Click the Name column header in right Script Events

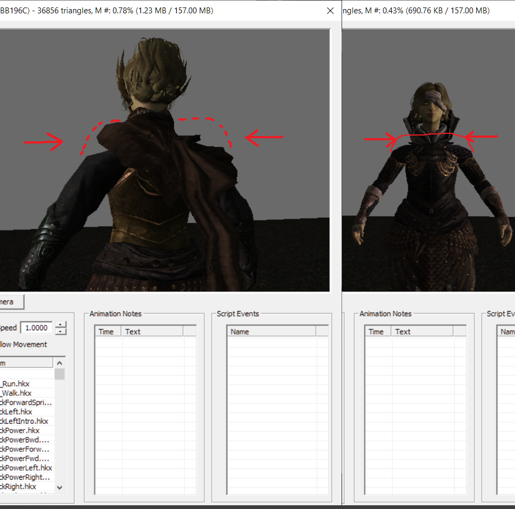pos(506,332)
